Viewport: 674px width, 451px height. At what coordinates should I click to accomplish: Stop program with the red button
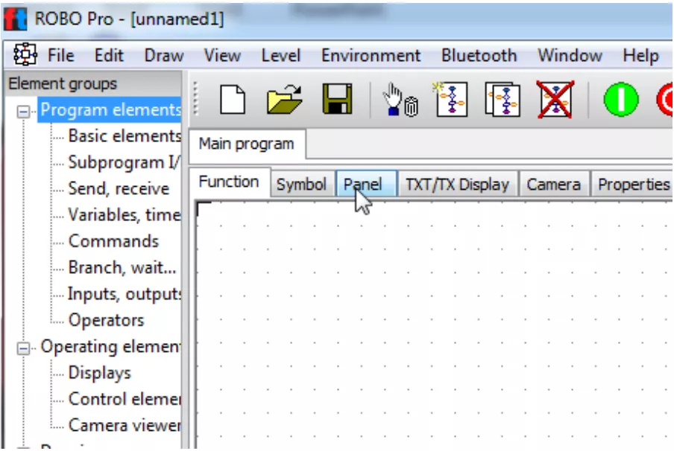pyautogui.click(x=664, y=99)
